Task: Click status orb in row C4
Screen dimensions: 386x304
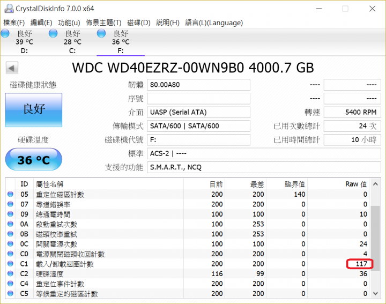Action: [10, 284]
